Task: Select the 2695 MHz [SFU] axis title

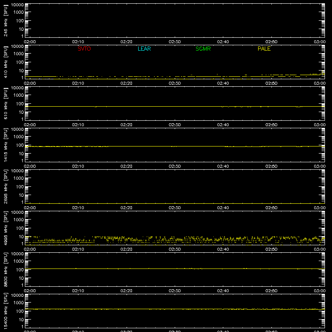Action: coord(6,186)
